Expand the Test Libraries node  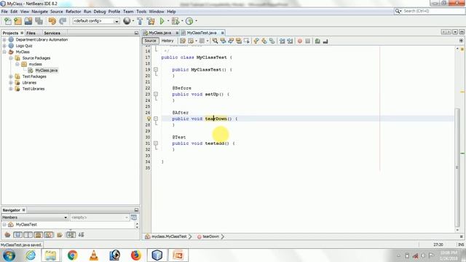(11, 89)
